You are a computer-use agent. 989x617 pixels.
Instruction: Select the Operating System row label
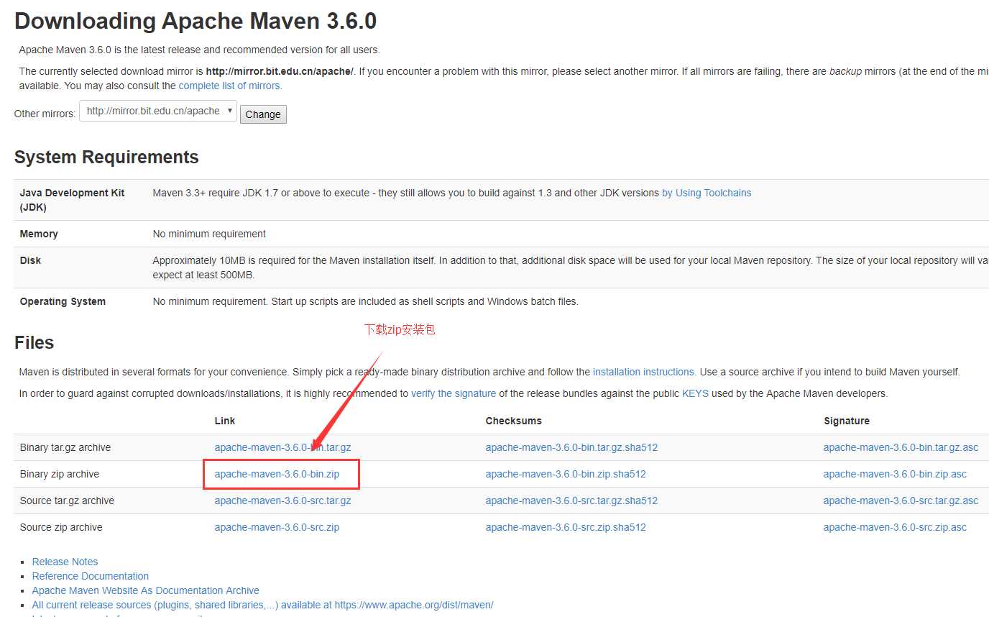[x=63, y=301]
